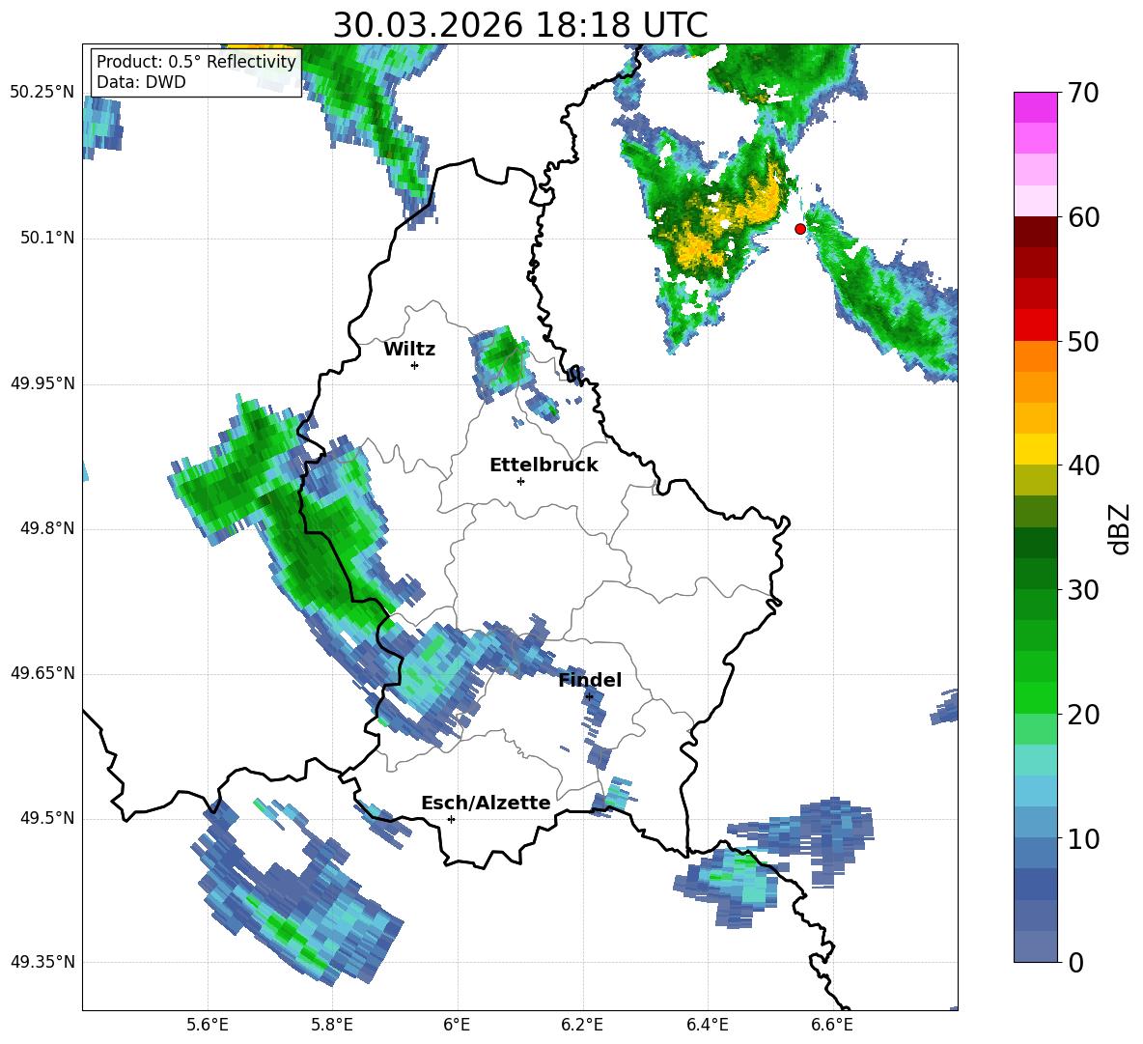This screenshot has height=1044, width=1143.
Task: Click the cross marker beneath Esch/Alzette
Action: coord(451,819)
